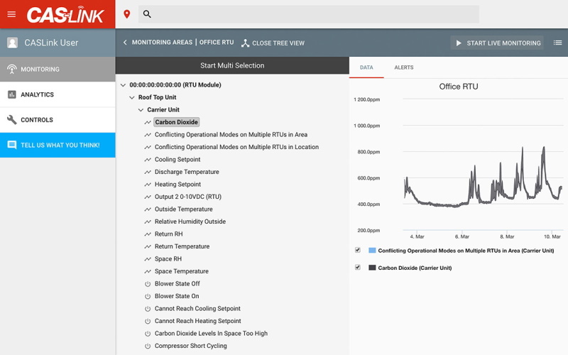Select Conflicting Operational Modes on Multiple RTUs in Area
Screen dimensions: 568x355
pyautogui.click(x=231, y=135)
